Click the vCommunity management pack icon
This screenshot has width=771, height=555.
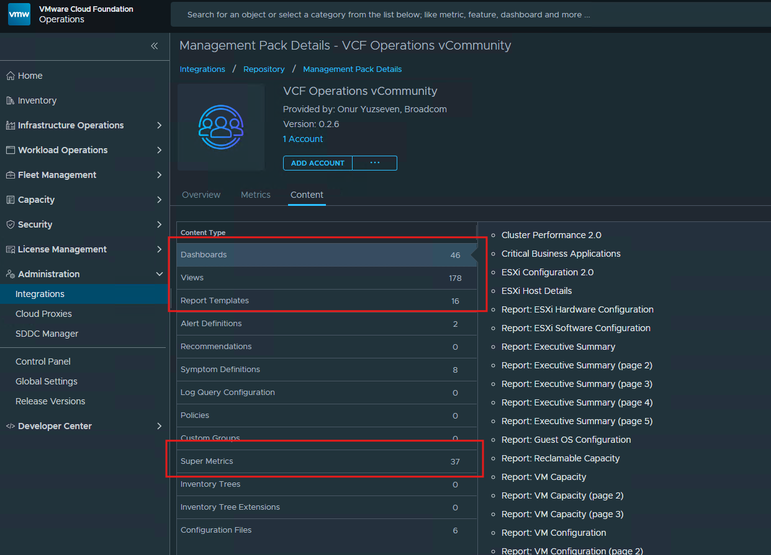(221, 127)
